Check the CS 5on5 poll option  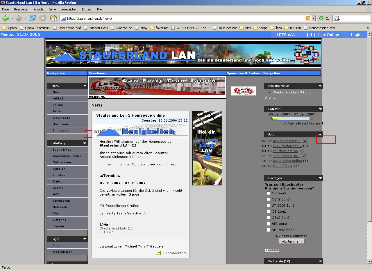coord(269,193)
